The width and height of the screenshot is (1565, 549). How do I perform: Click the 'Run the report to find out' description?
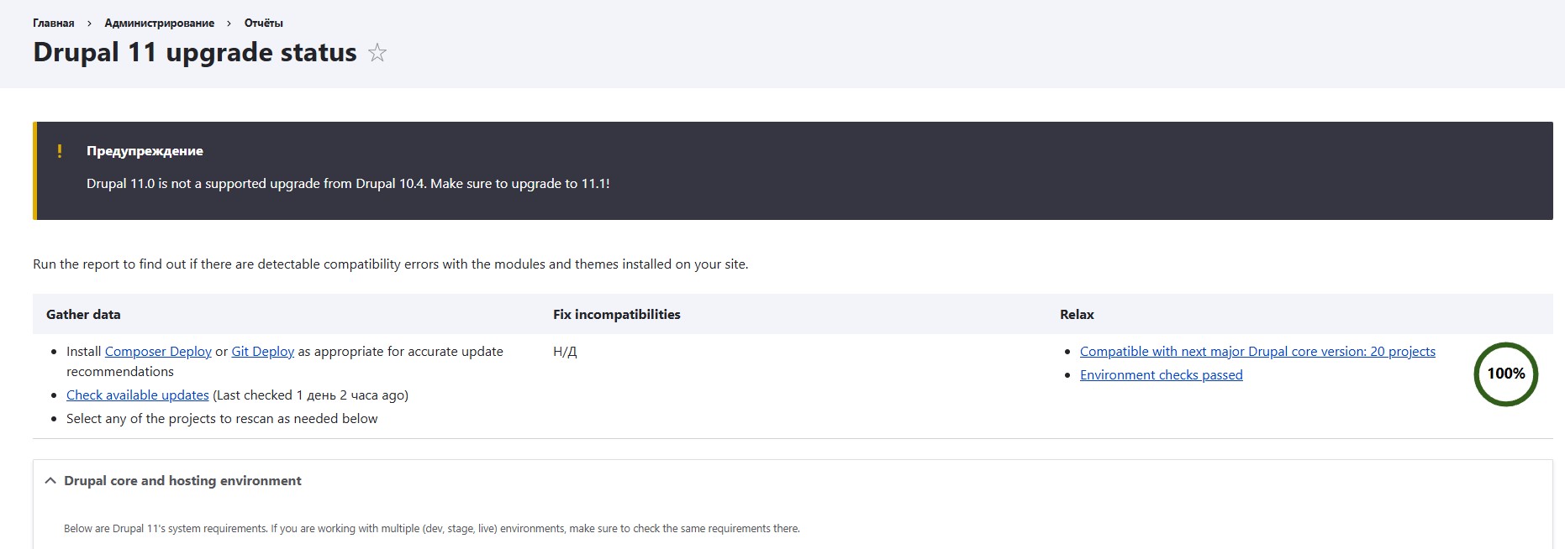pyautogui.click(x=391, y=264)
